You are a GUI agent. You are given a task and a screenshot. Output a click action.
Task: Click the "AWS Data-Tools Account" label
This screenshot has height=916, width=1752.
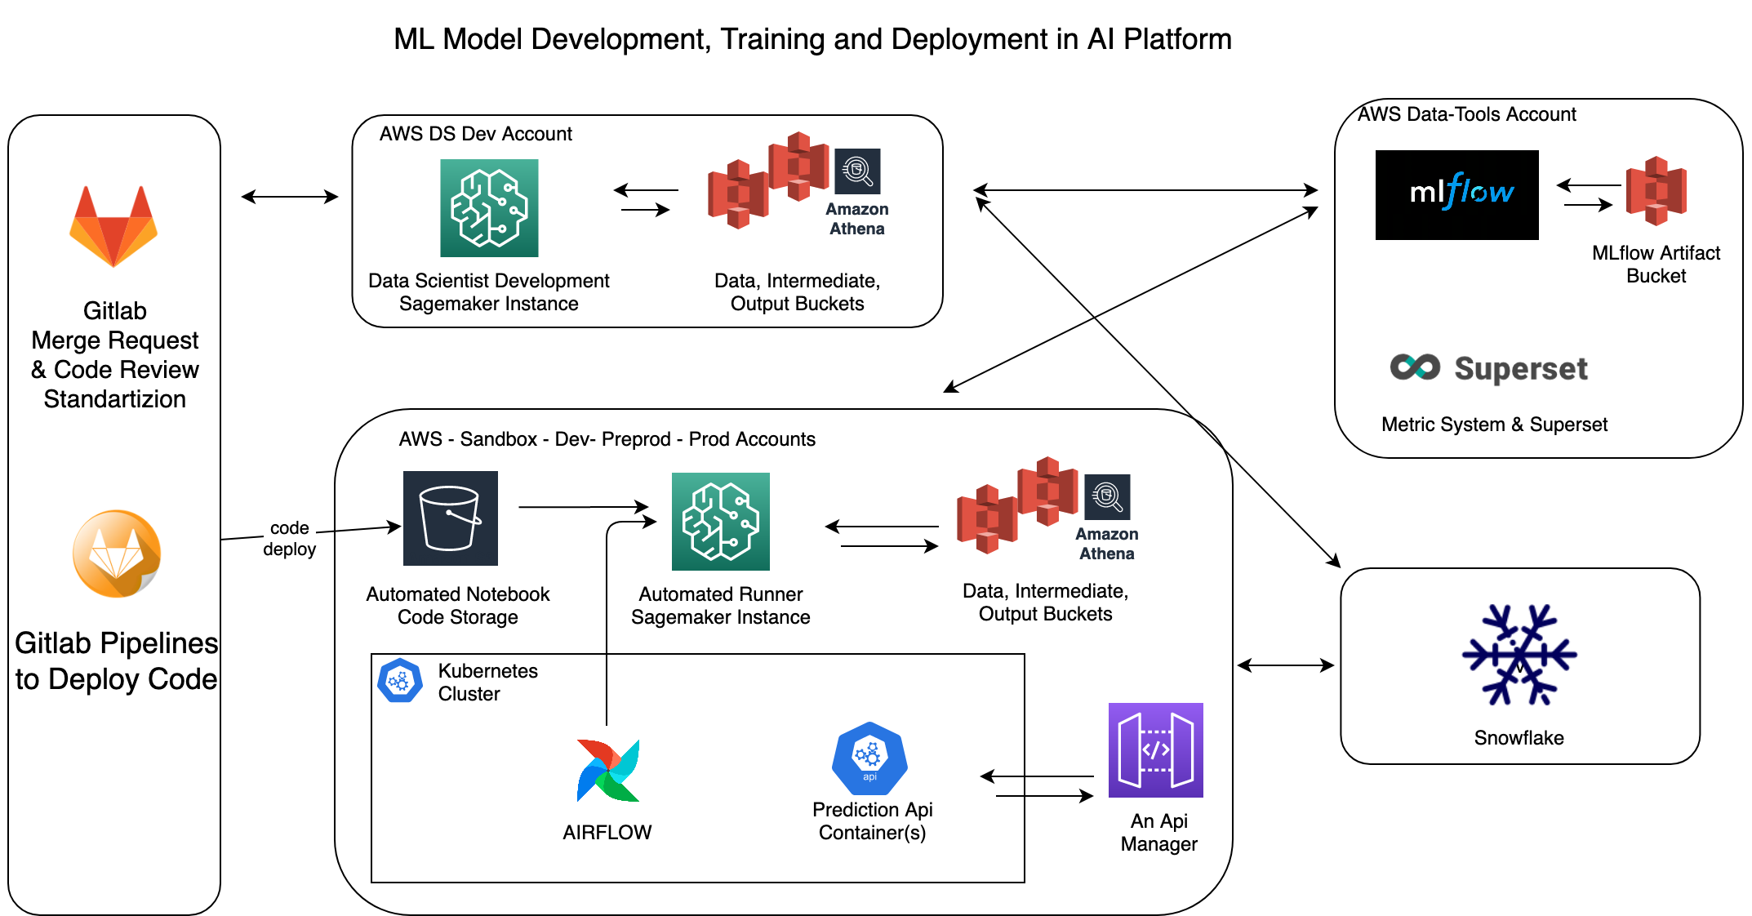point(1466,114)
